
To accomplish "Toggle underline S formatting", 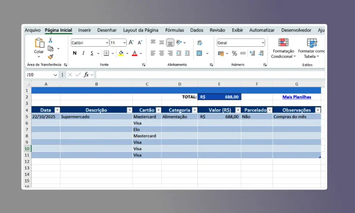I will click(x=91, y=53).
